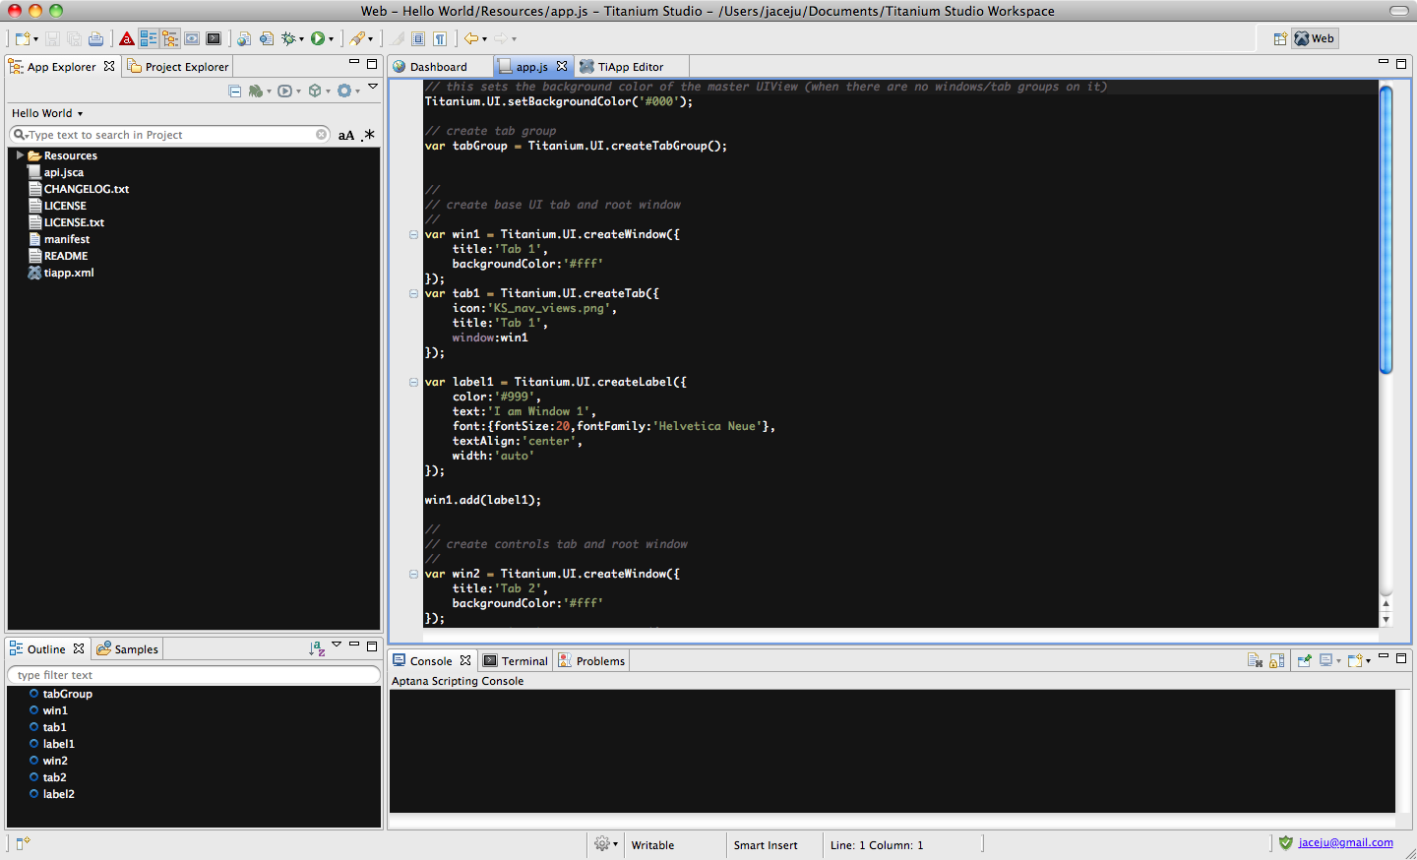Click the Web perspective icon top right
Screen dimensions: 1417x860
point(1315,38)
